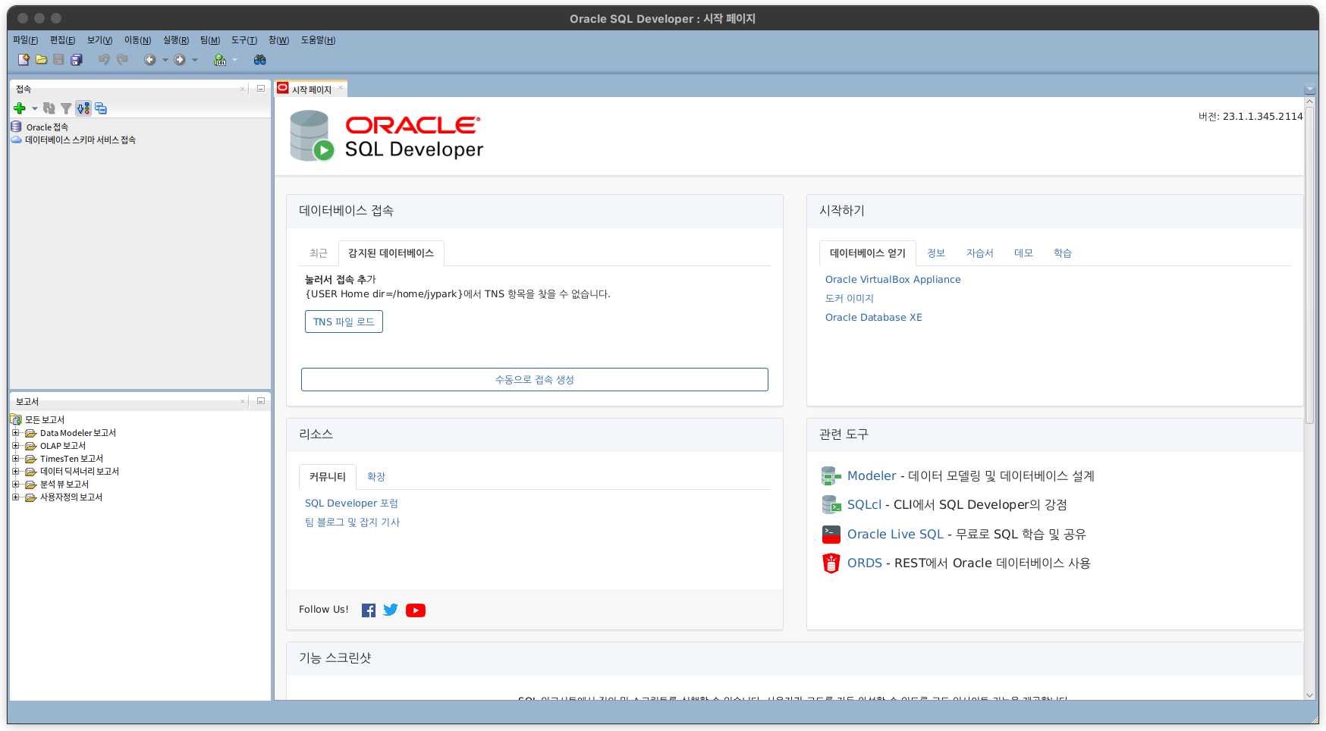The width and height of the screenshot is (1326, 731).
Task: Open the 실행(R) menu
Action: click(176, 40)
